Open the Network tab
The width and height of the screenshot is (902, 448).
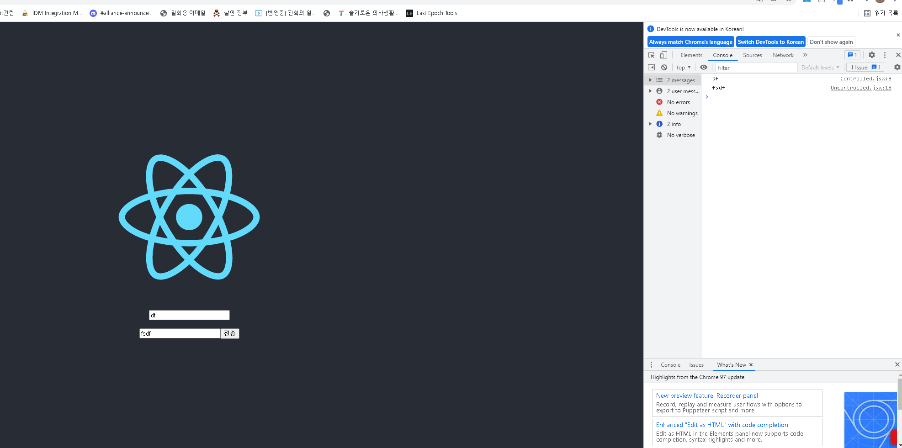click(x=783, y=55)
